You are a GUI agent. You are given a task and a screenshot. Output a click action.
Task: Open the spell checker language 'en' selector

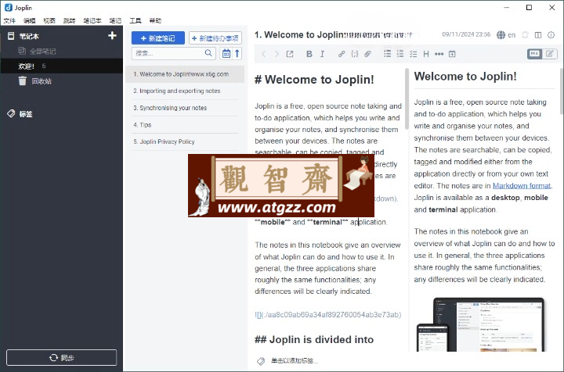click(x=506, y=35)
